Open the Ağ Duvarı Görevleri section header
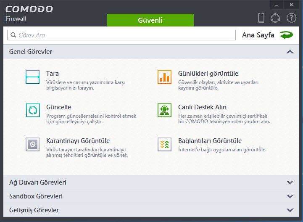Viewport: 303px width, 222px height. click(151, 182)
